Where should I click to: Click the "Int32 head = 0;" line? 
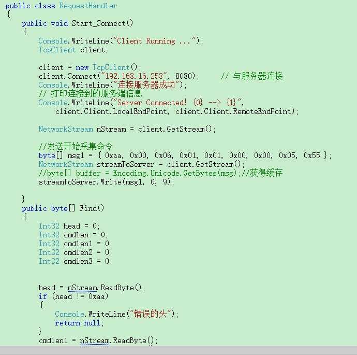(69, 226)
